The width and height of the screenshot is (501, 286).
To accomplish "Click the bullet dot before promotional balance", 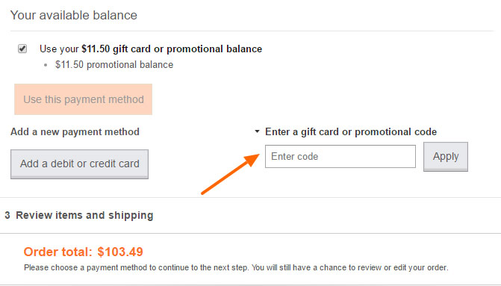I will click(x=46, y=65).
